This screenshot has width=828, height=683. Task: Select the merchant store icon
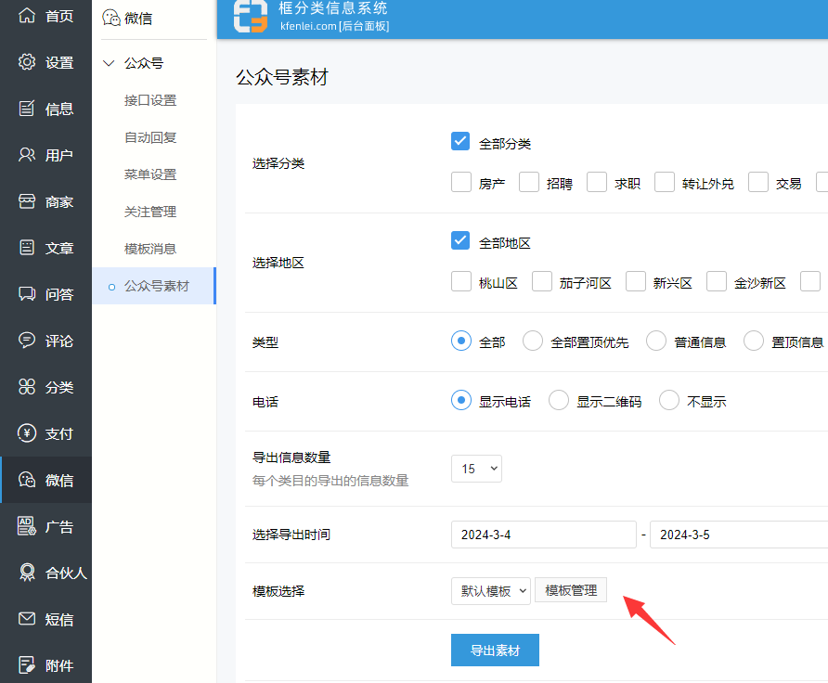pyautogui.click(x=27, y=201)
